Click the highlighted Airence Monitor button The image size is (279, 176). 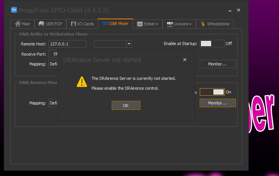(217, 103)
